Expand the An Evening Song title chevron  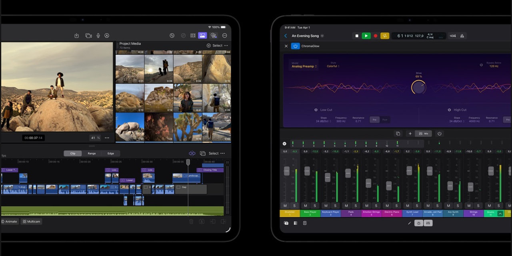[321, 36]
